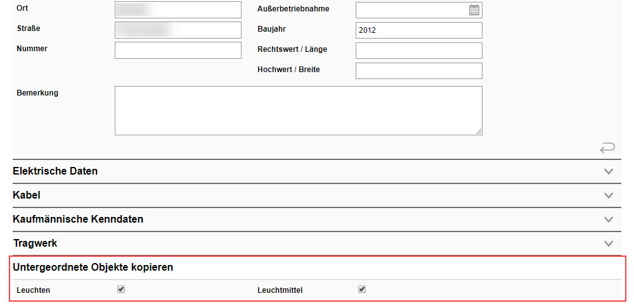Expand Elektrische Daten using its chevron

click(x=609, y=171)
